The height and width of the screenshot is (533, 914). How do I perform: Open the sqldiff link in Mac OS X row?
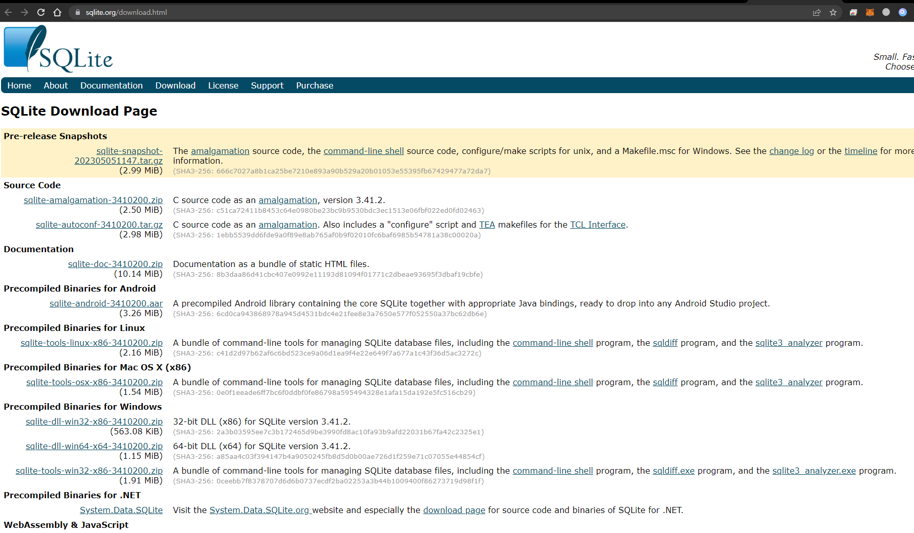pyautogui.click(x=665, y=382)
